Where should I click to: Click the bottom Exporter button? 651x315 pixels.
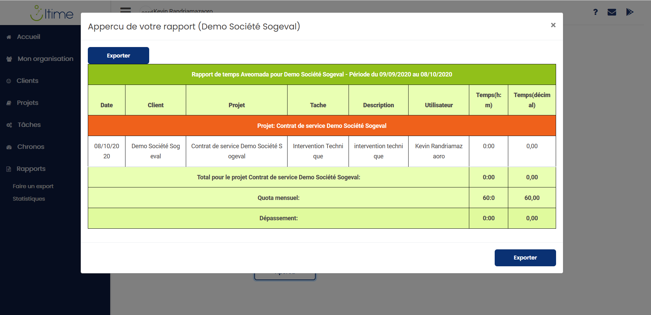(525, 258)
